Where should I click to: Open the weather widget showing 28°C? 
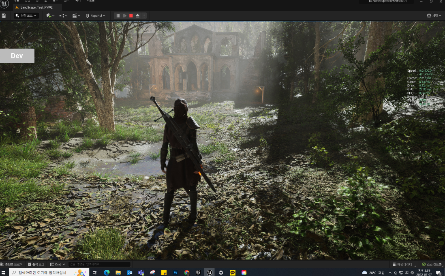(x=373, y=273)
